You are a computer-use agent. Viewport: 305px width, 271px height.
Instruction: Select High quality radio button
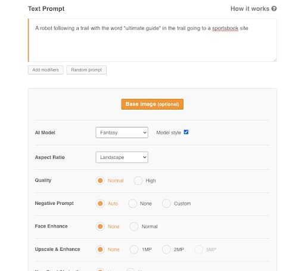click(x=138, y=180)
